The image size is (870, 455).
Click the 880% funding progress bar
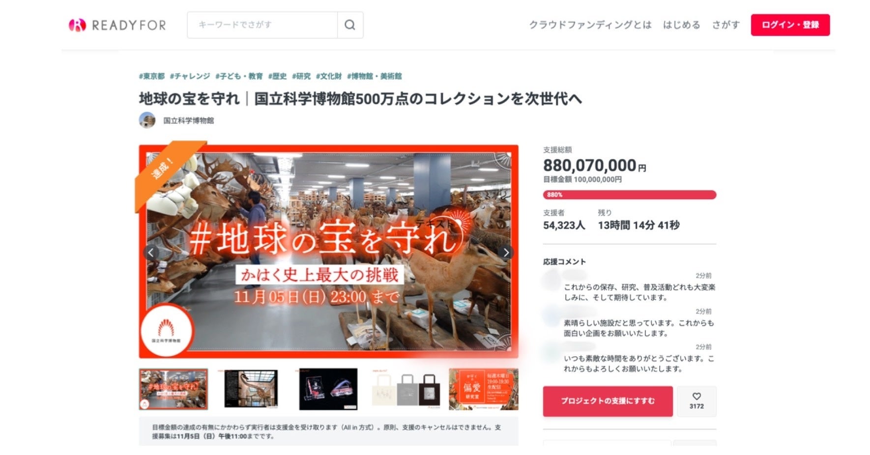[630, 195]
